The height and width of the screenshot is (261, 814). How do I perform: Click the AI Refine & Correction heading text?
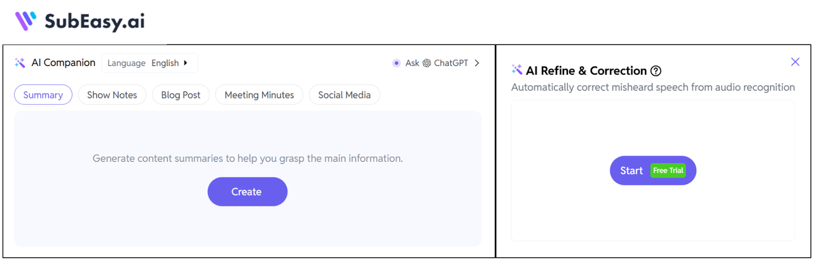pos(586,70)
